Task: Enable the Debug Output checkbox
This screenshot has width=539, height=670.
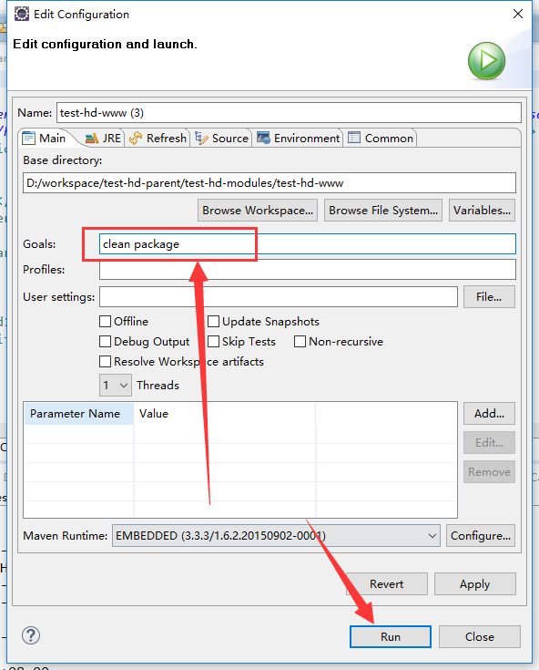Action: tap(105, 342)
